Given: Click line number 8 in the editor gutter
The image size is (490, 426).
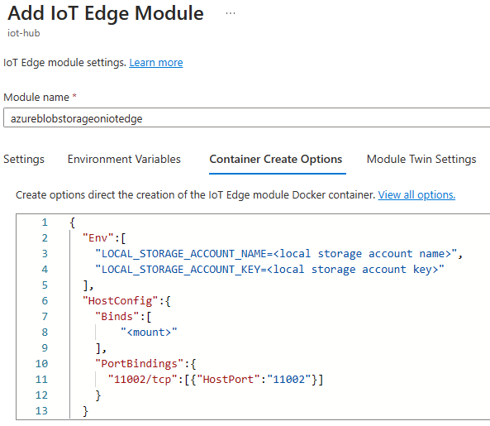Looking at the screenshot, I should 45,333.
